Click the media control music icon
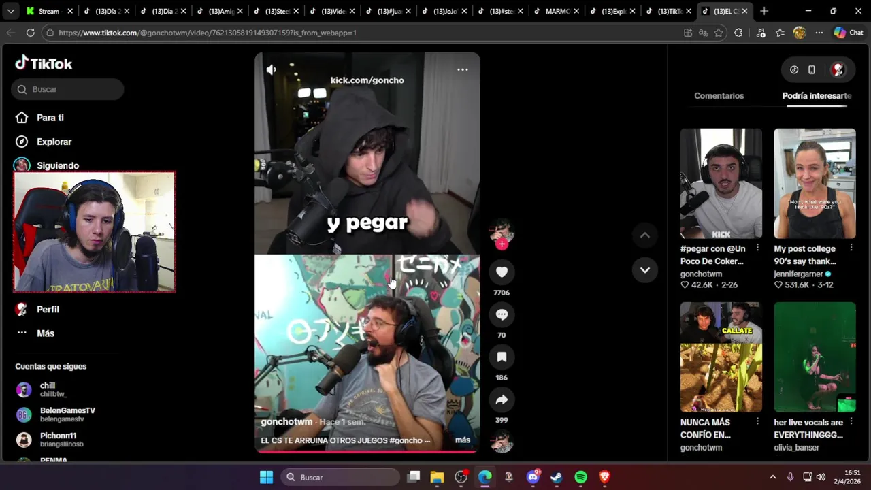Viewport: 871px width, 490px height. tap(761, 33)
